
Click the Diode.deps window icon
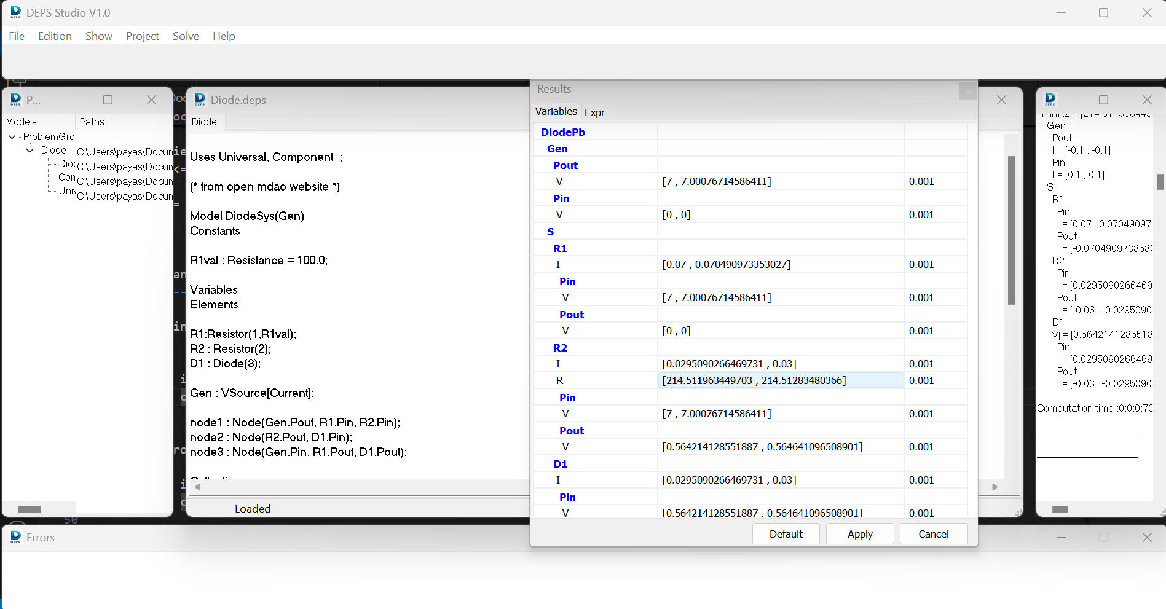(x=200, y=100)
